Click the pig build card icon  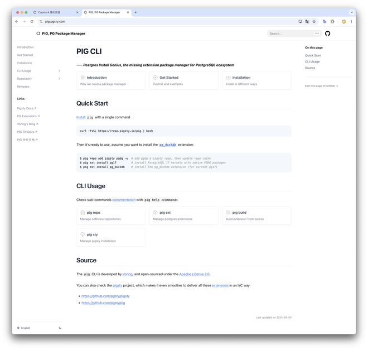228,212
